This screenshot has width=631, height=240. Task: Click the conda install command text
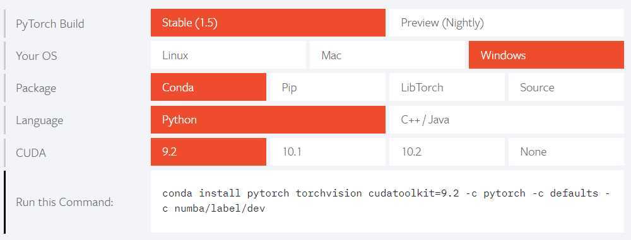(386, 201)
